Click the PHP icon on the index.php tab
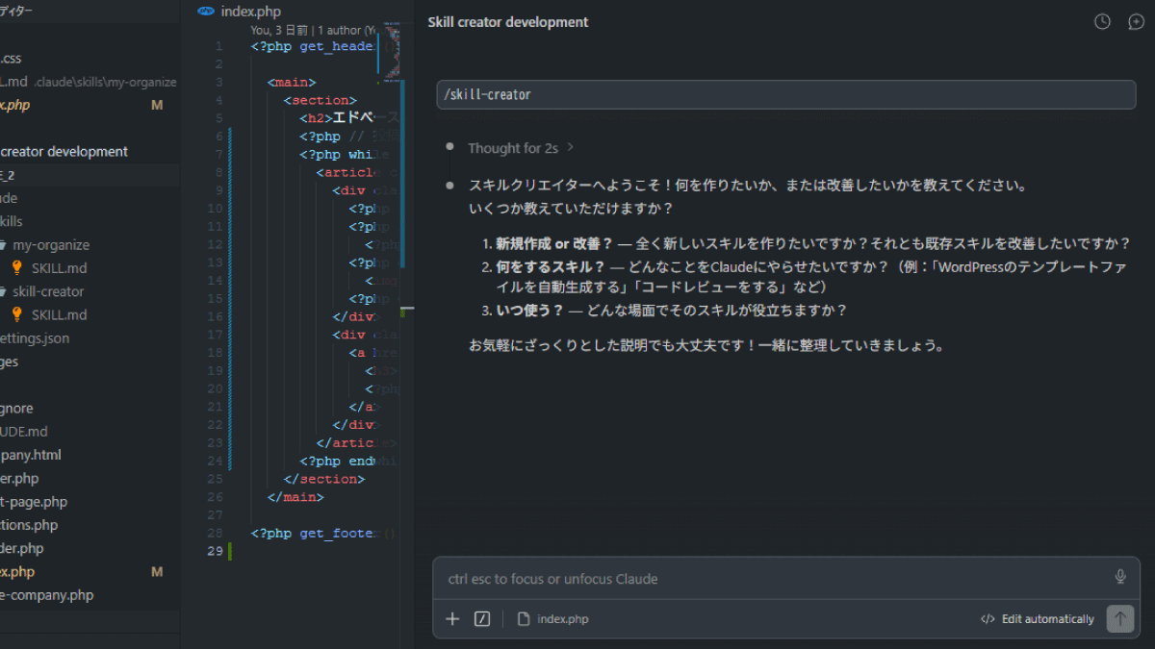 (205, 11)
